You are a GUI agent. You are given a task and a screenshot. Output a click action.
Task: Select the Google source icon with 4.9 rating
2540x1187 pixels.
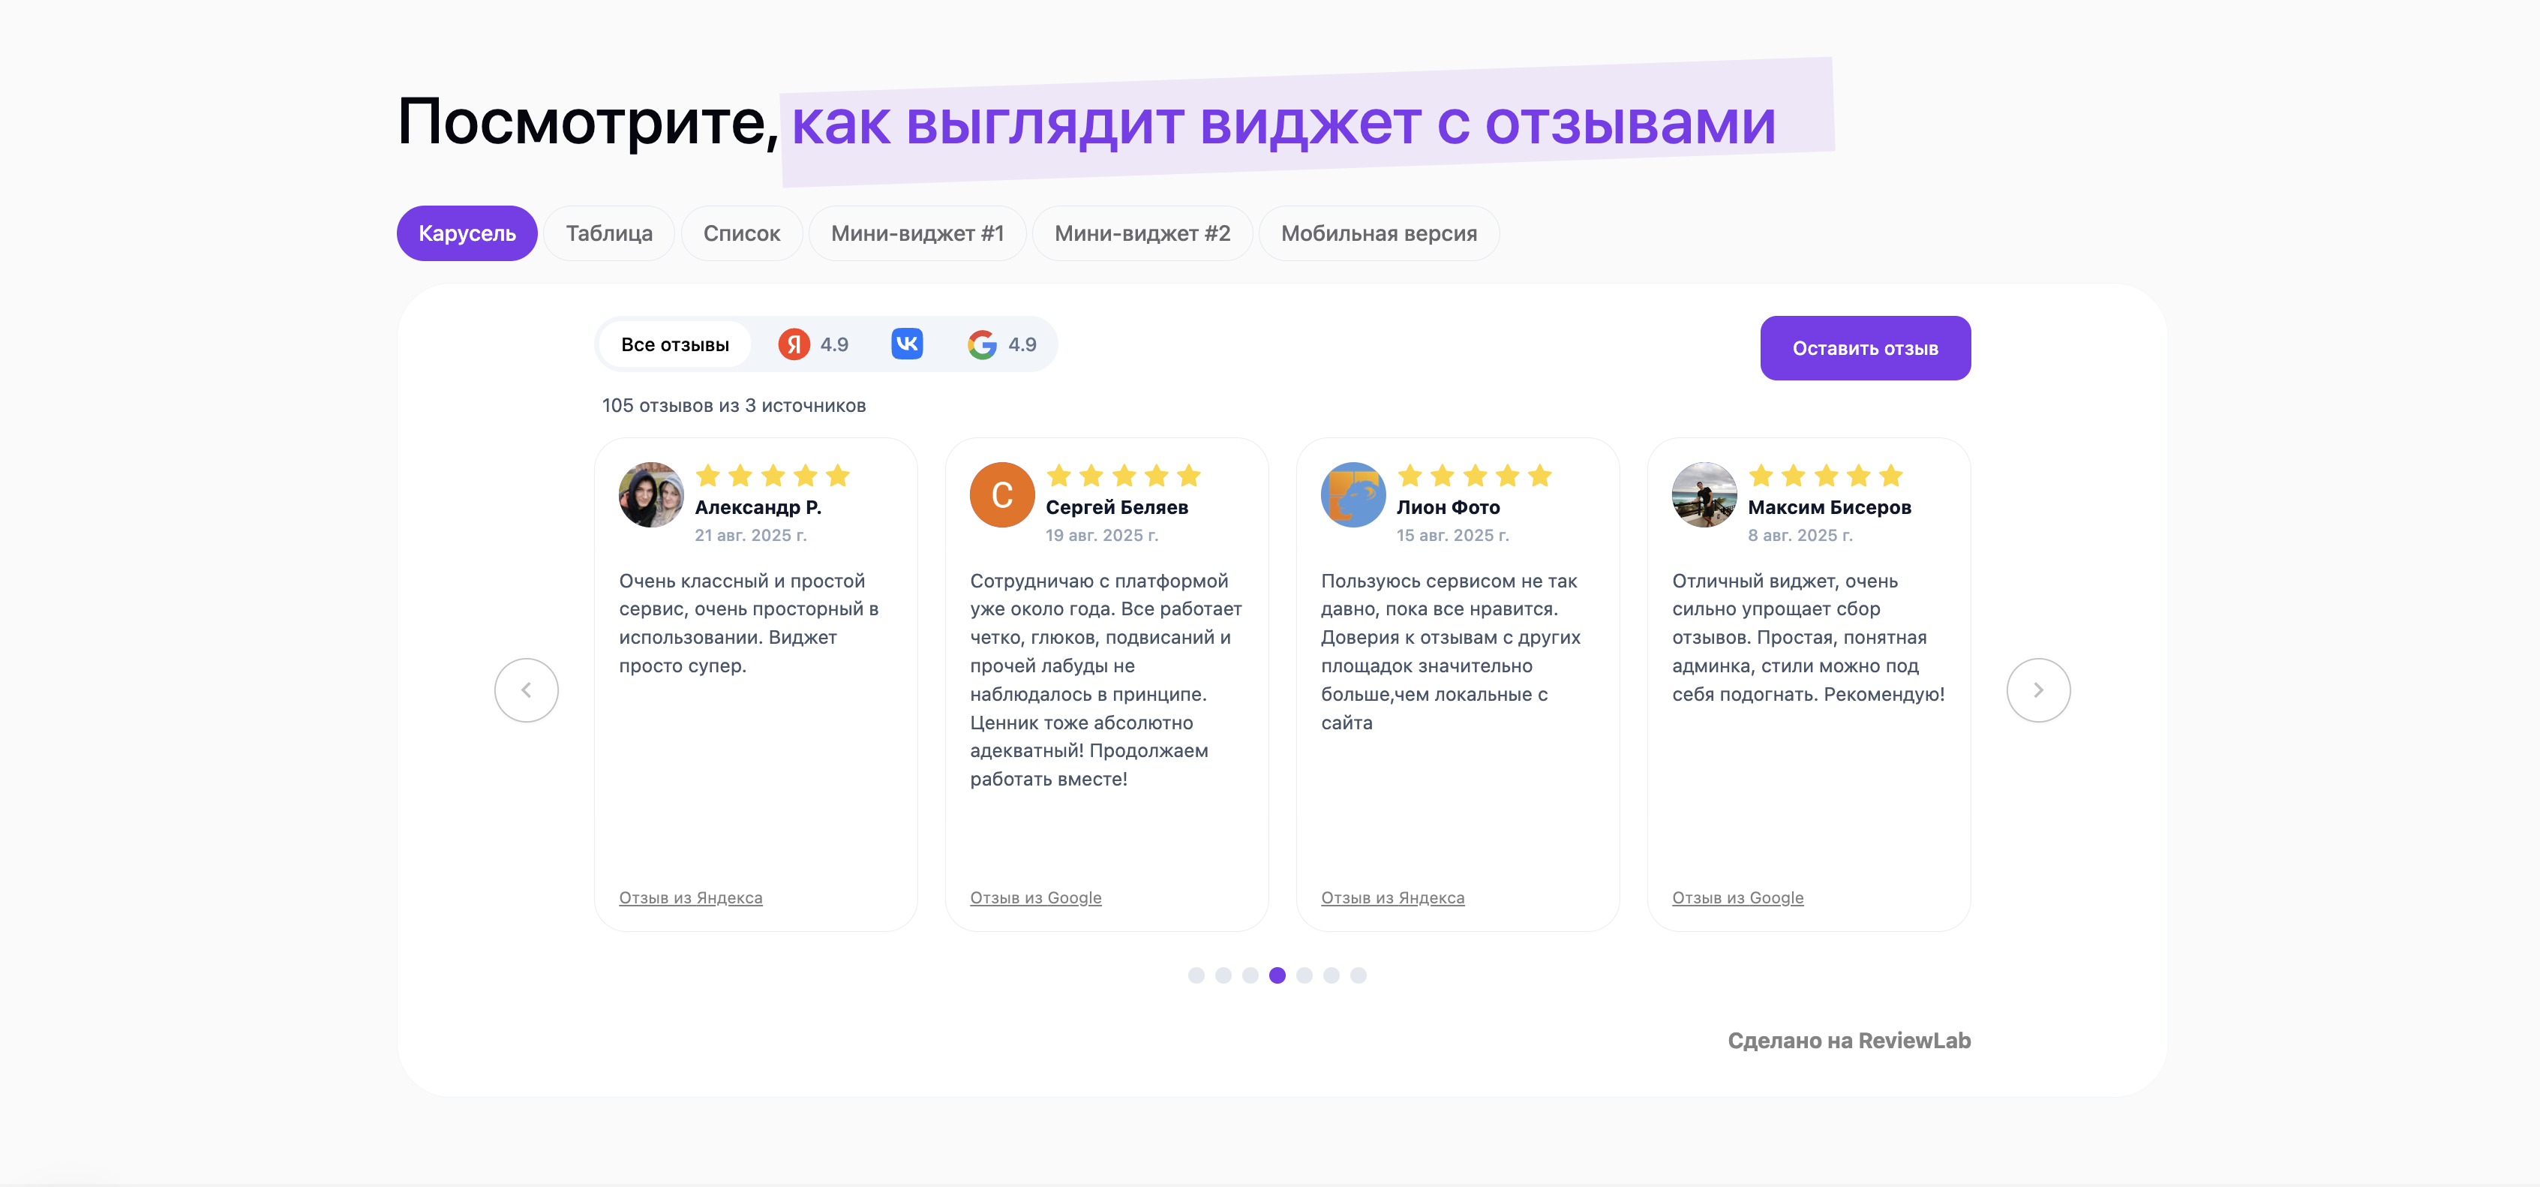[982, 344]
